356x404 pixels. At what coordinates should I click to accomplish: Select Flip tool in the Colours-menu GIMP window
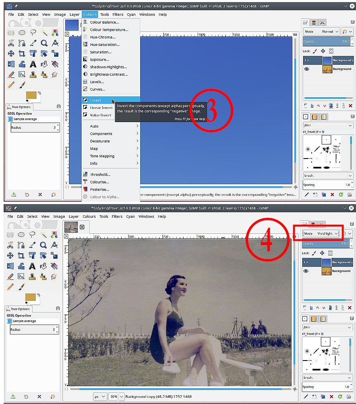click(x=11, y=64)
